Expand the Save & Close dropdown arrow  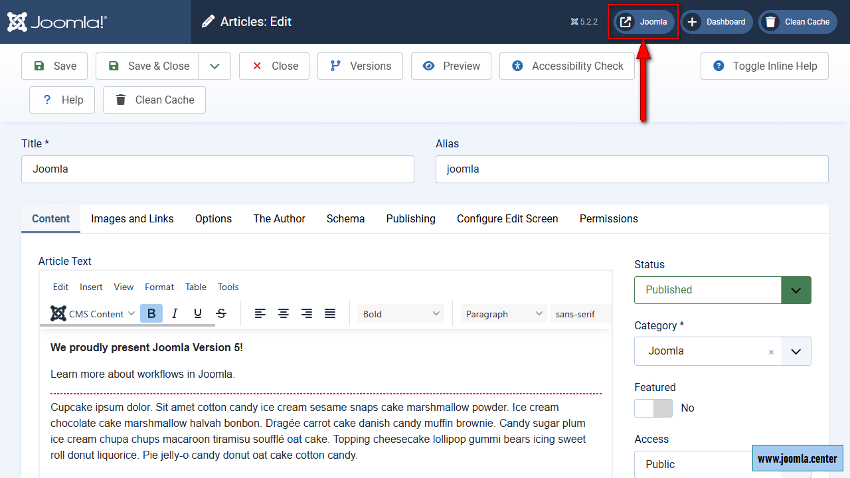pos(214,66)
